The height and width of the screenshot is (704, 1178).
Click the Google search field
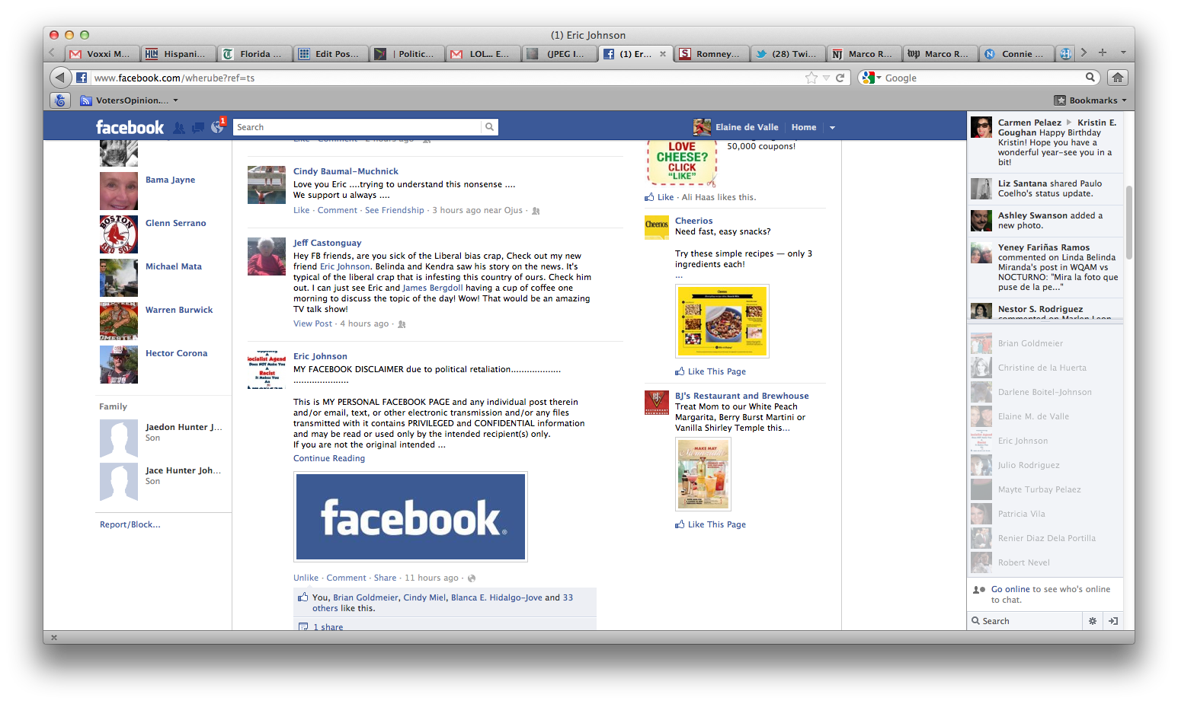point(983,78)
